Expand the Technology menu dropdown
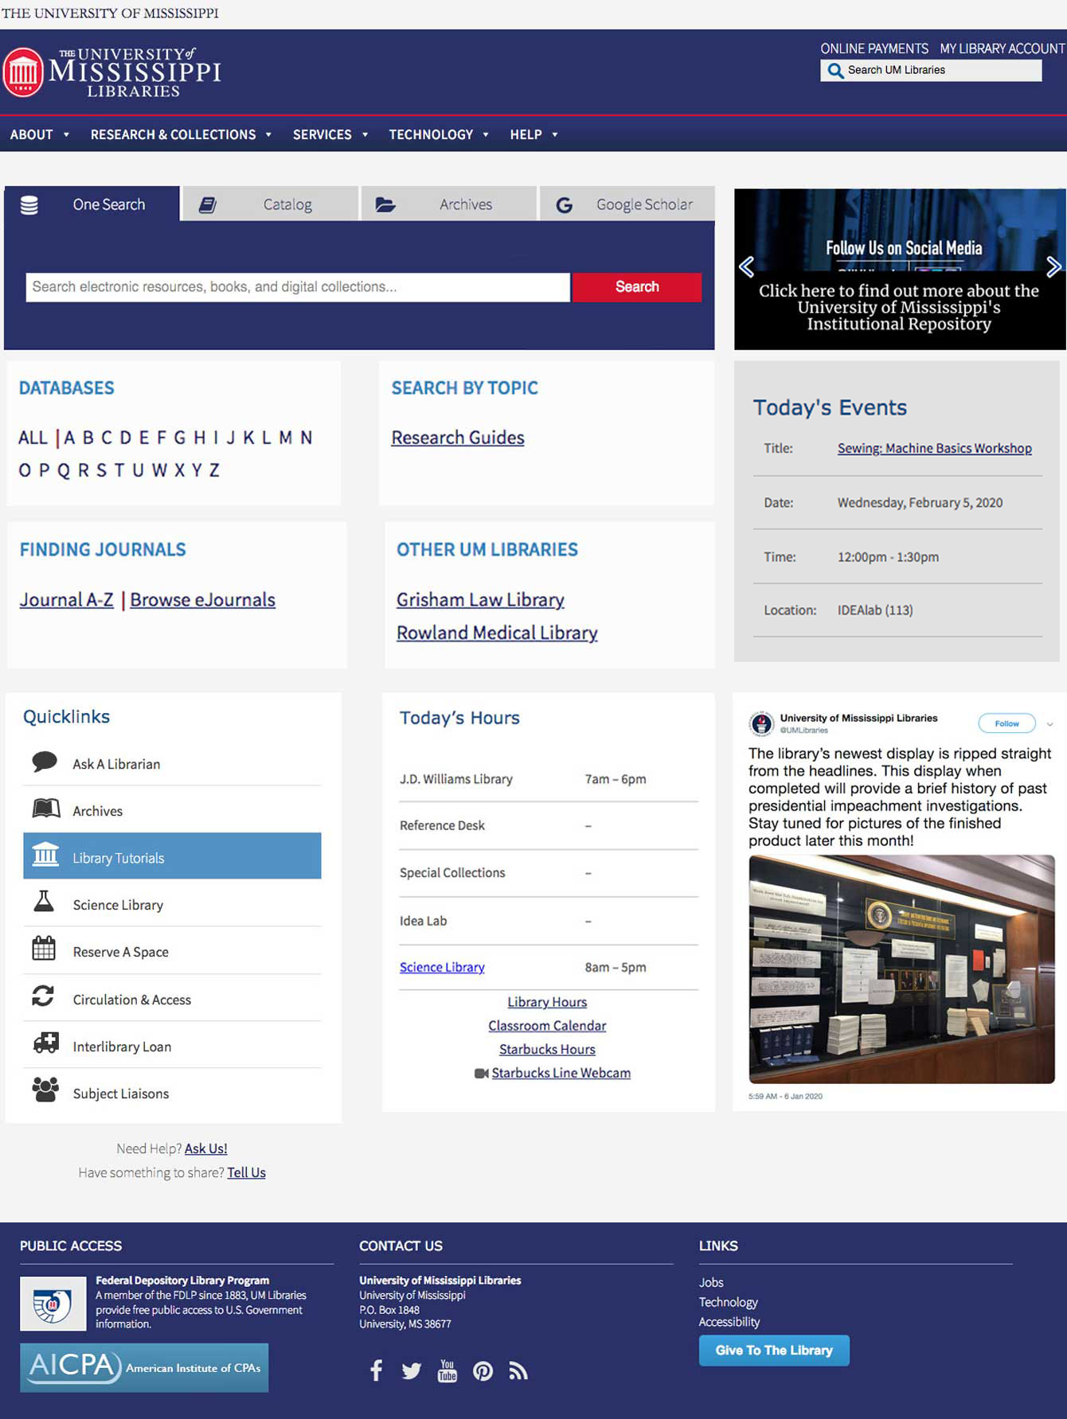Screen dimensions: 1067x1419 click(x=439, y=134)
